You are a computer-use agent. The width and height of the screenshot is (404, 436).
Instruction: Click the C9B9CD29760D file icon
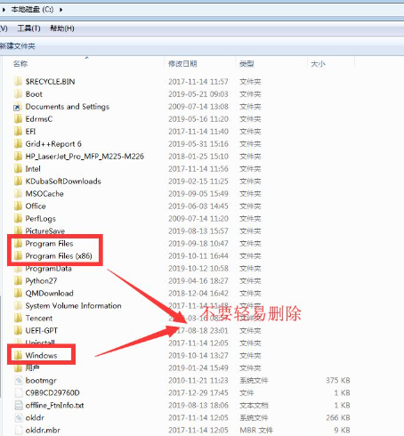(19, 392)
